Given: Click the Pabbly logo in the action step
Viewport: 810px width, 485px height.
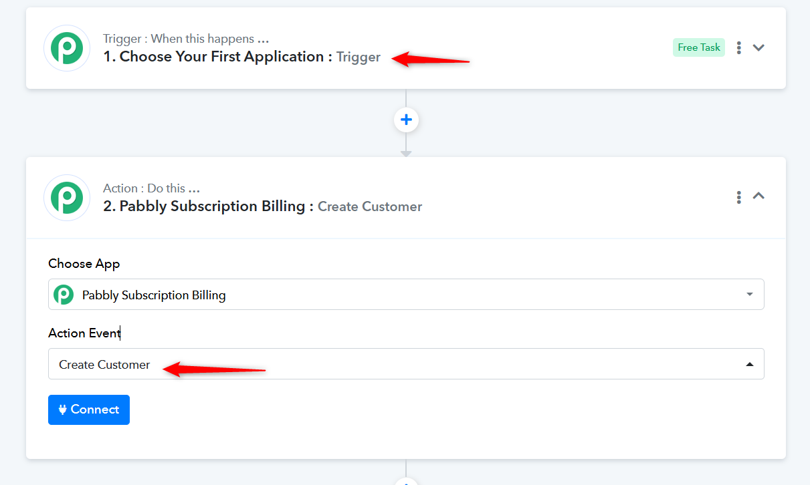Looking at the screenshot, I should click(67, 198).
